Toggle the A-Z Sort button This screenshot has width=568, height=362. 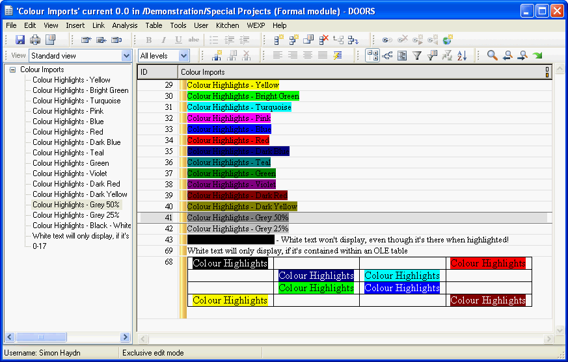click(x=462, y=56)
